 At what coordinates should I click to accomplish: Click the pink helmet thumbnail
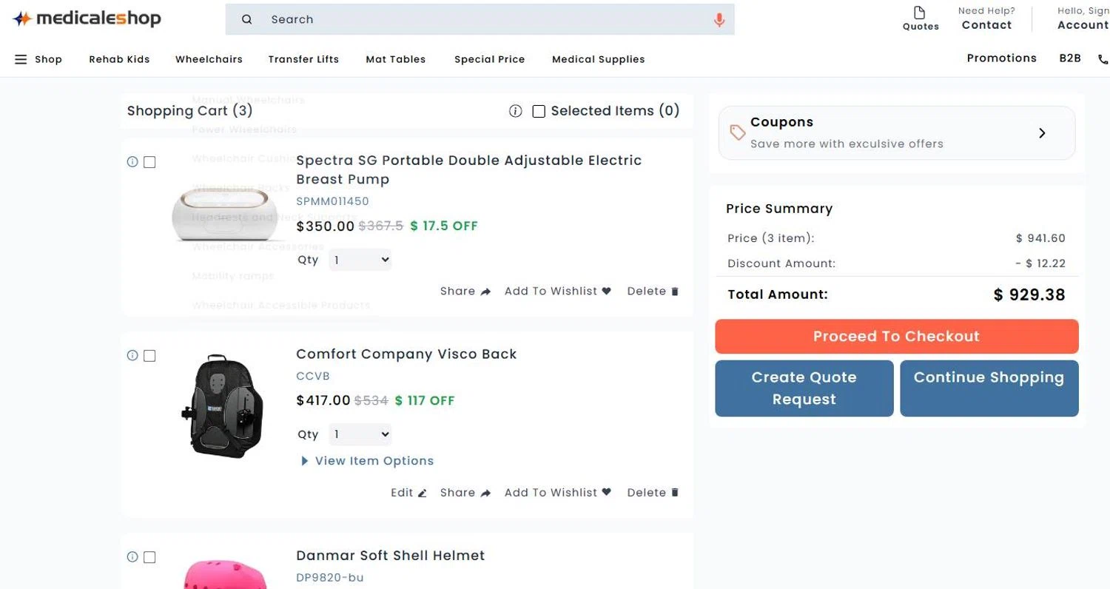(x=226, y=574)
